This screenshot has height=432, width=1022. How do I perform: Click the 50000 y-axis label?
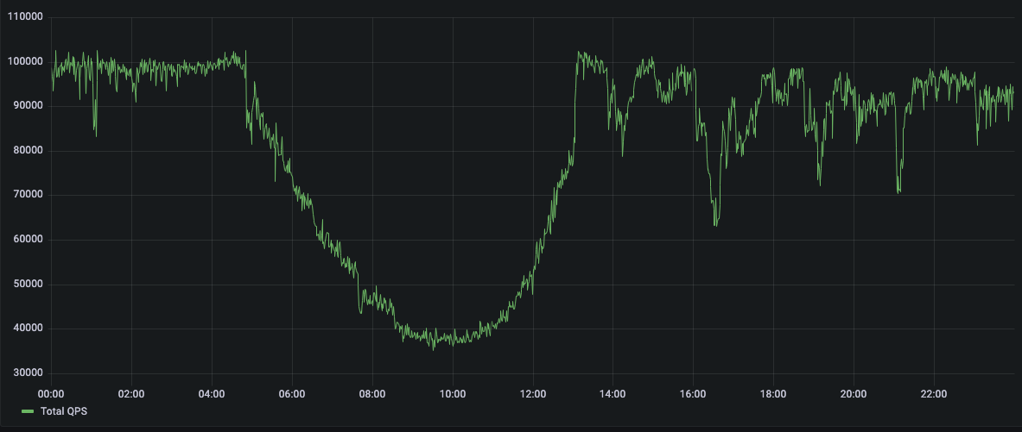pyautogui.click(x=28, y=285)
